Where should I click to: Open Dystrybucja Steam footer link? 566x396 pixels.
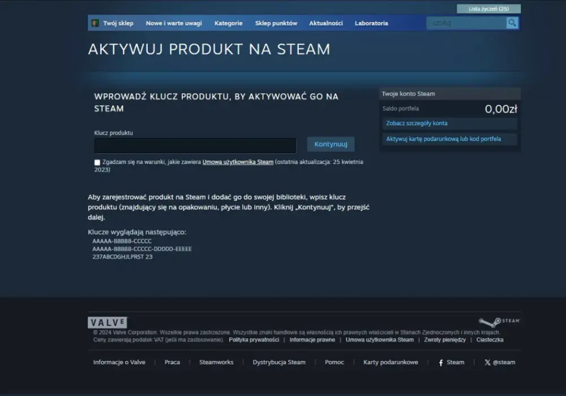tap(279, 362)
